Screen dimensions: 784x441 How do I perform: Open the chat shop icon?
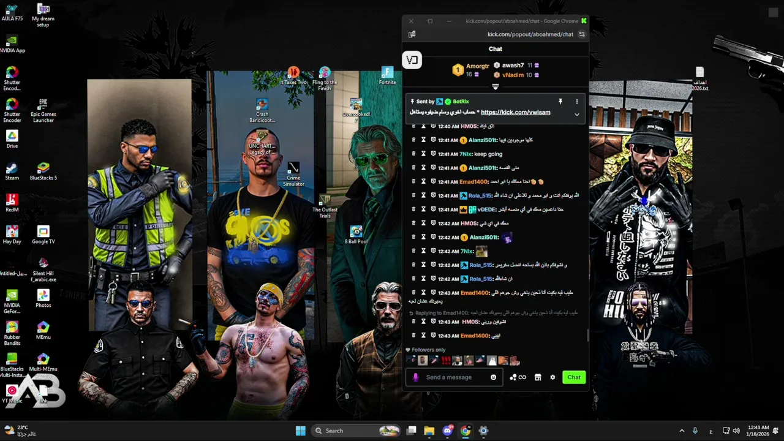pyautogui.click(x=538, y=377)
